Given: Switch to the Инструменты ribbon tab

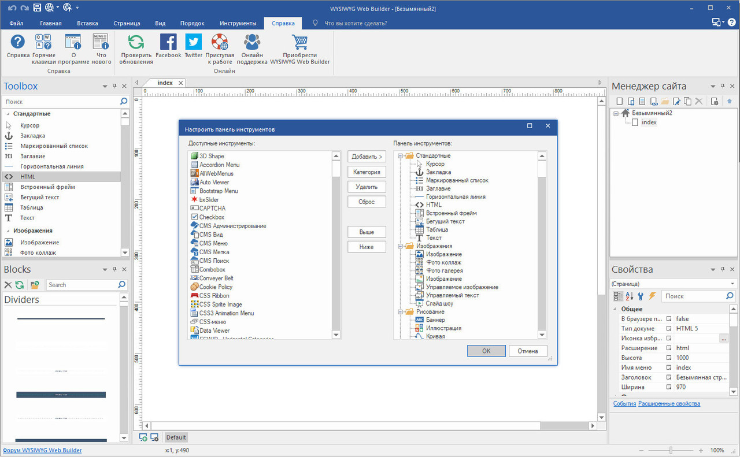Looking at the screenshot, I should 238,23.
